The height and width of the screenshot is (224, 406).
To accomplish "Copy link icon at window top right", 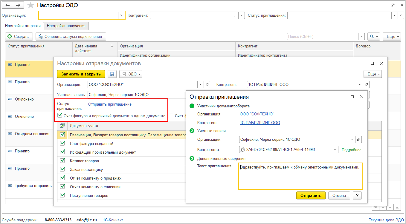I will coord(393,5).
